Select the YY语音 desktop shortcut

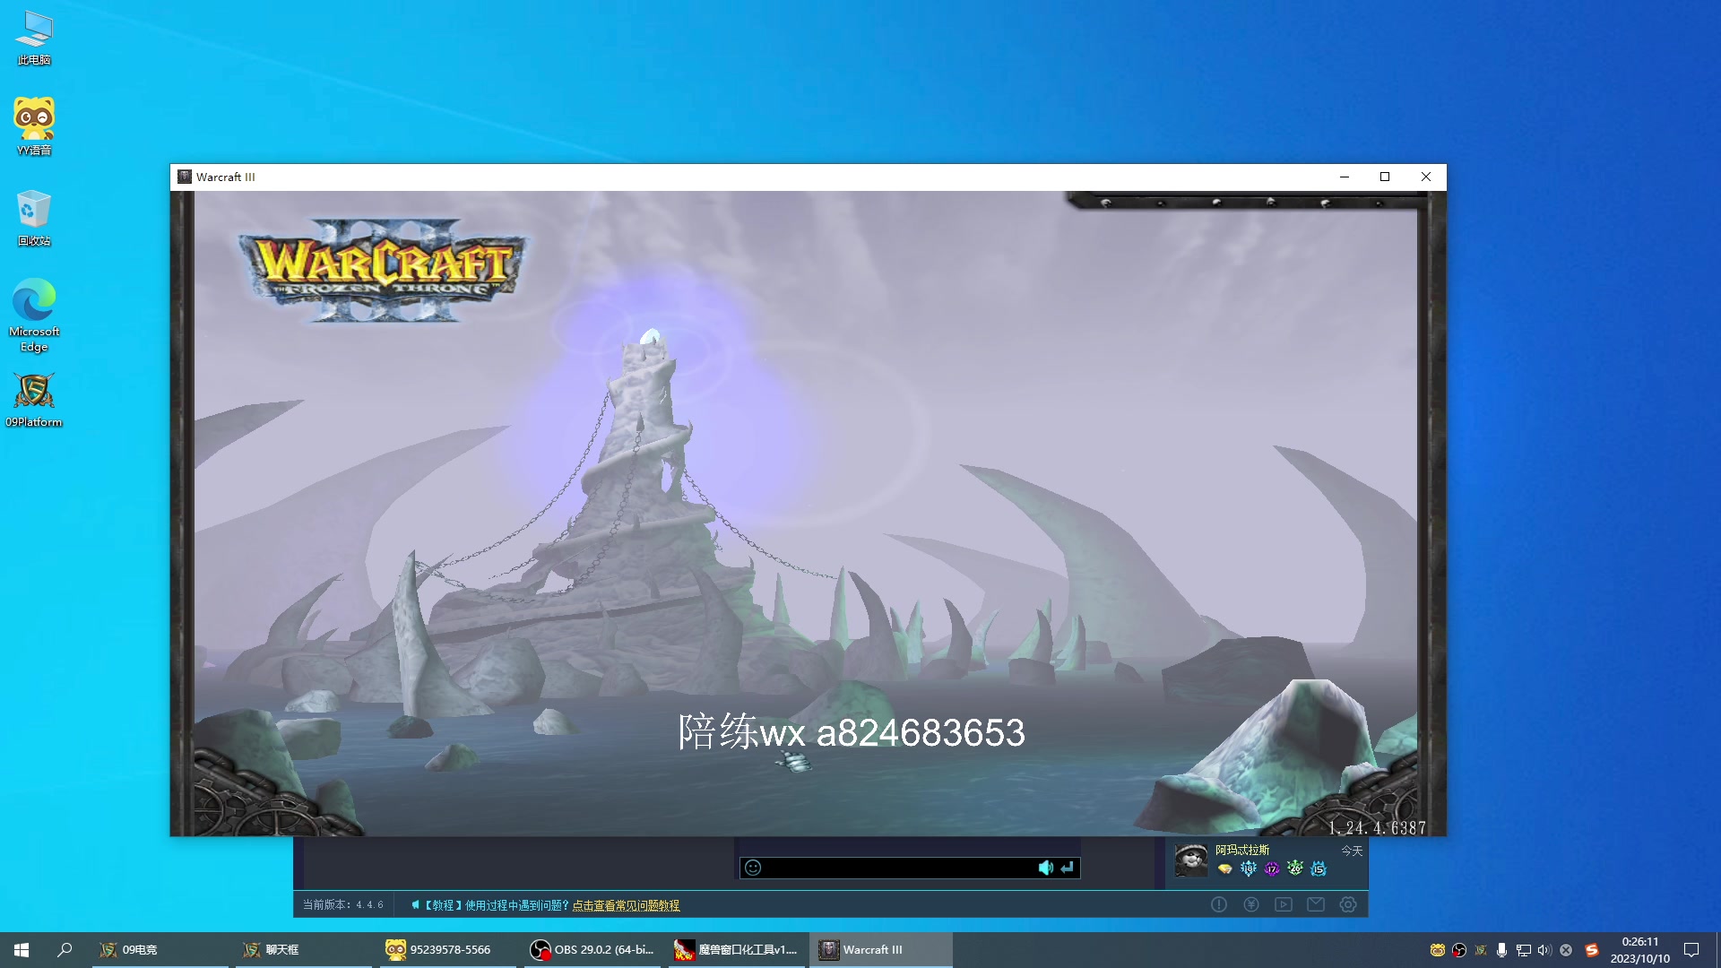(x=34, y=126)
